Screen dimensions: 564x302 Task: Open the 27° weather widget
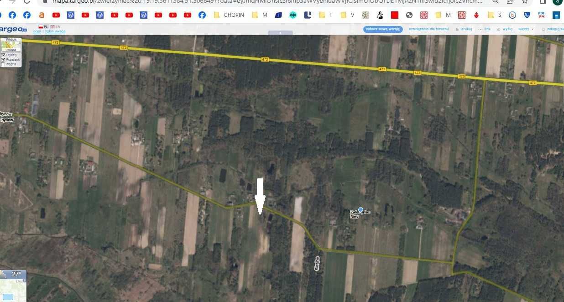point(13,274)
